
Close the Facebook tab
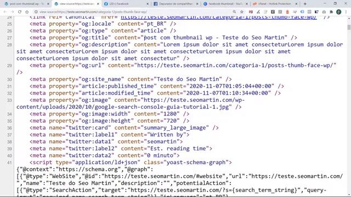click(148, 4)
